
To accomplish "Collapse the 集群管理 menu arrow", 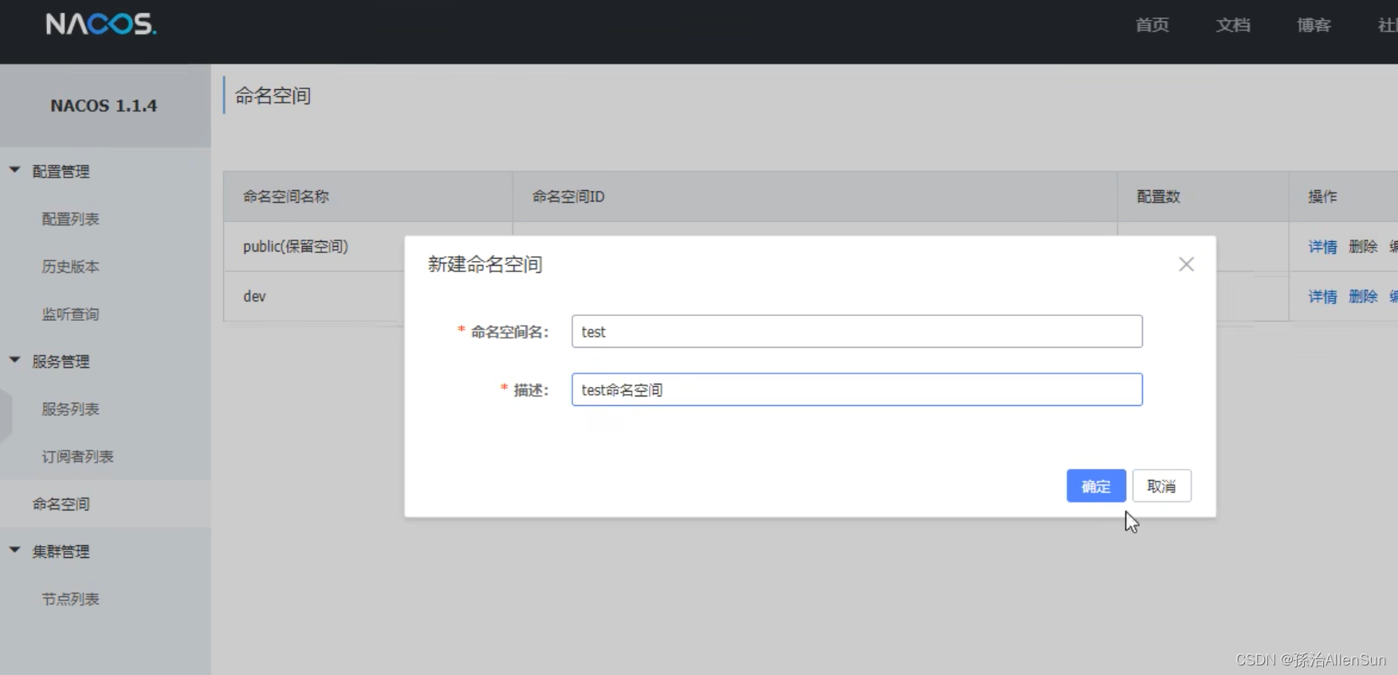I will point(14,550).
